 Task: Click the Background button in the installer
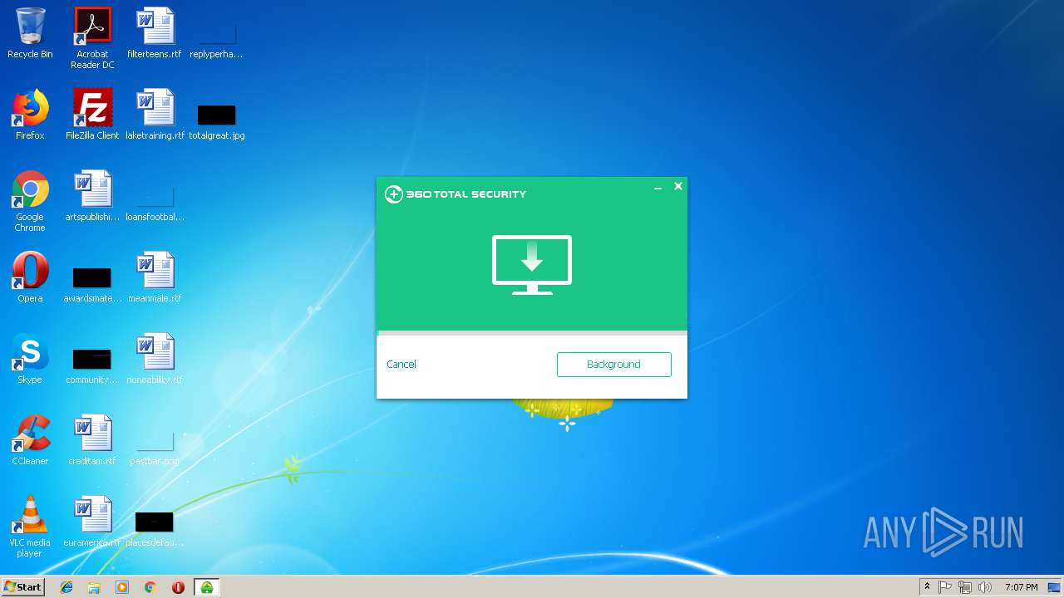(613, 364)
